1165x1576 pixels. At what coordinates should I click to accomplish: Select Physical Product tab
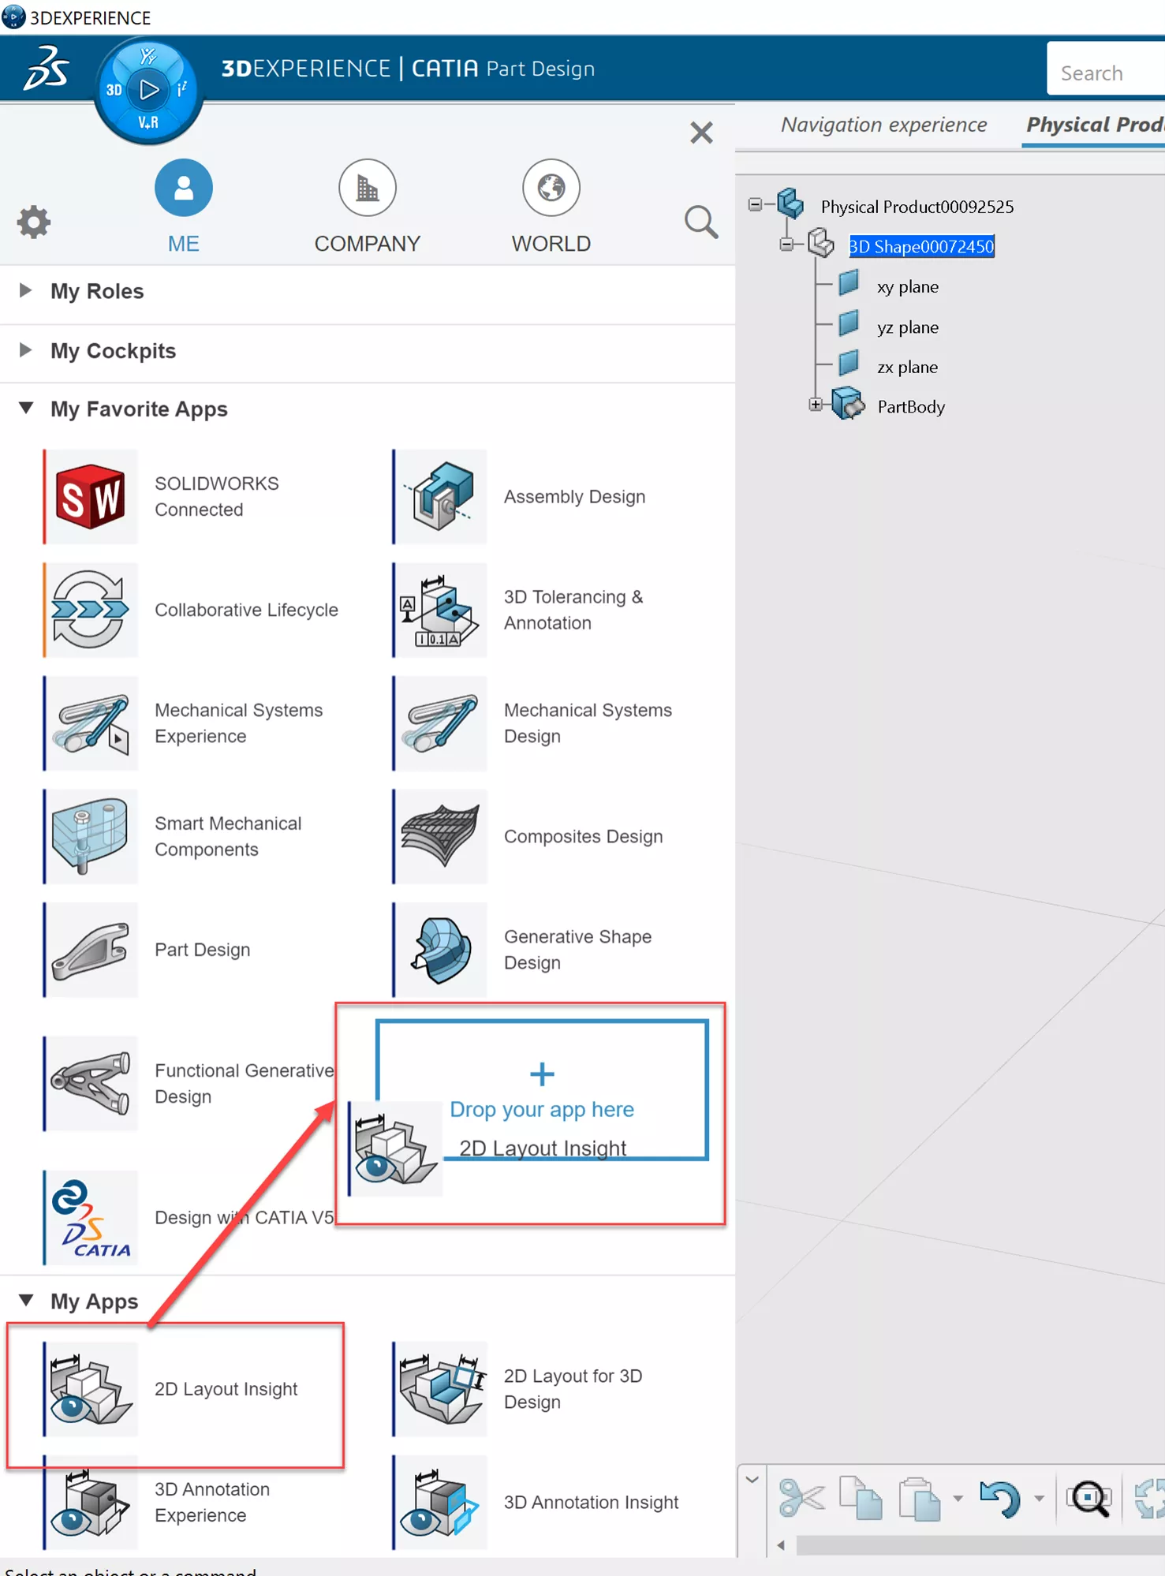point(1095,125)
